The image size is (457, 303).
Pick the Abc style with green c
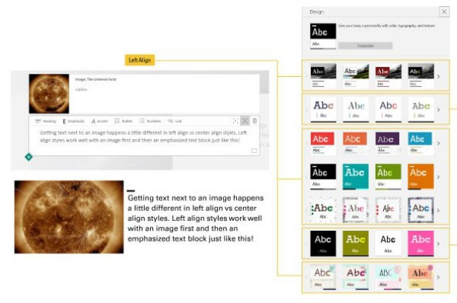(x=421, y=110)
